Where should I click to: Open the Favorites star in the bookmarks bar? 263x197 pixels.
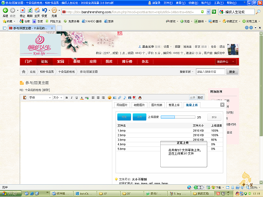coord(5,21)
